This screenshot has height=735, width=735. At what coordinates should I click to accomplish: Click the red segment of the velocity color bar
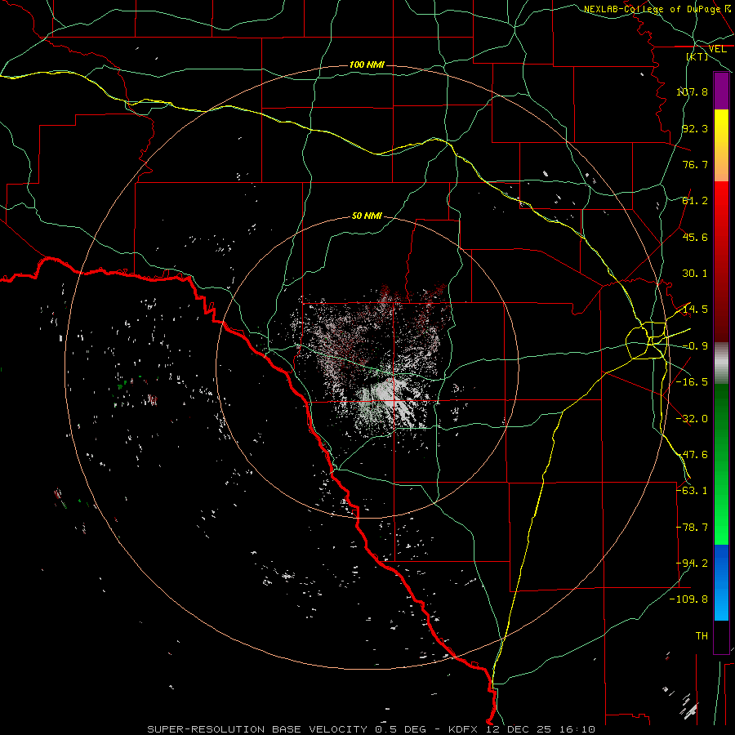(x=721, y=261)
